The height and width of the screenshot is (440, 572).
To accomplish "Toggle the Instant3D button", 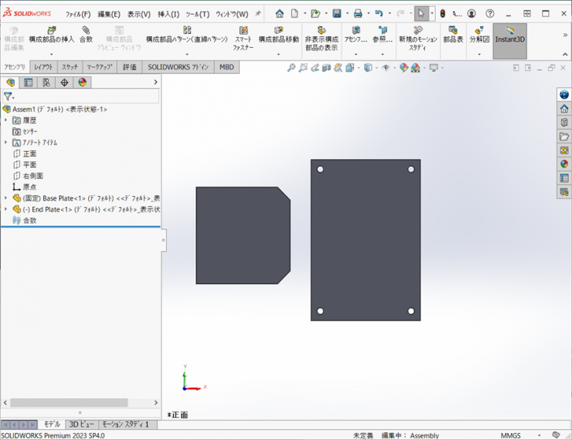I will (x=509, y=35).
